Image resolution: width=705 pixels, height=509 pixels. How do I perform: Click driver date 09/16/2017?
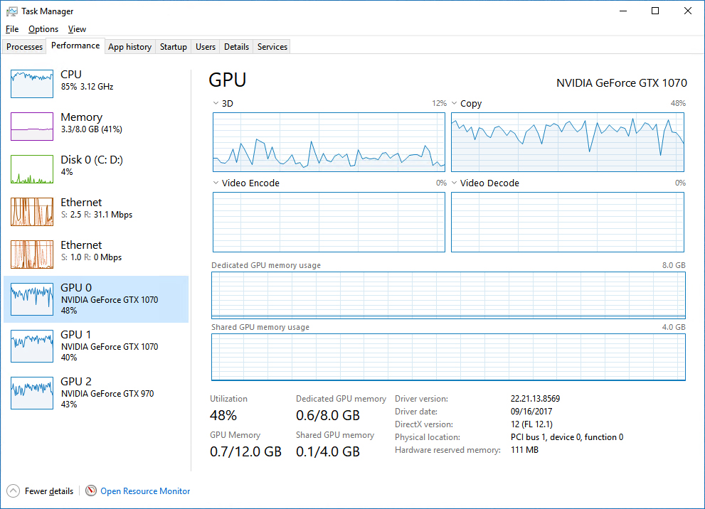pos(531,412)
